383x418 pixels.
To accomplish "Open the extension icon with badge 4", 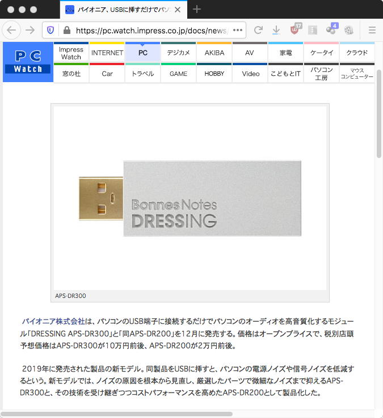I will tap(332, 29).
